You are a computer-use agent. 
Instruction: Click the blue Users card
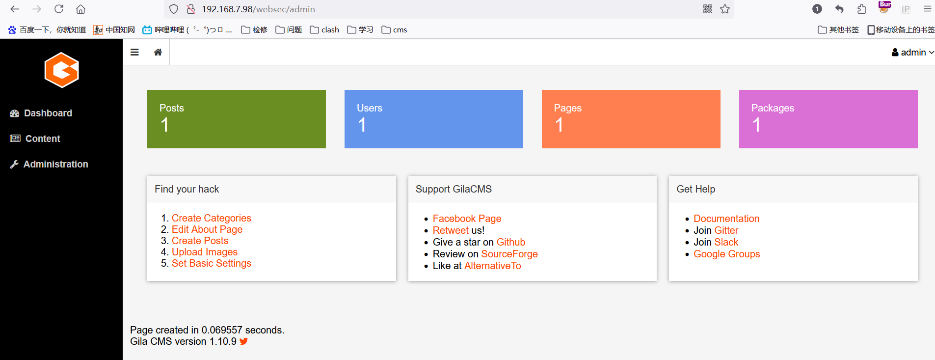click(x=434, y=119)
